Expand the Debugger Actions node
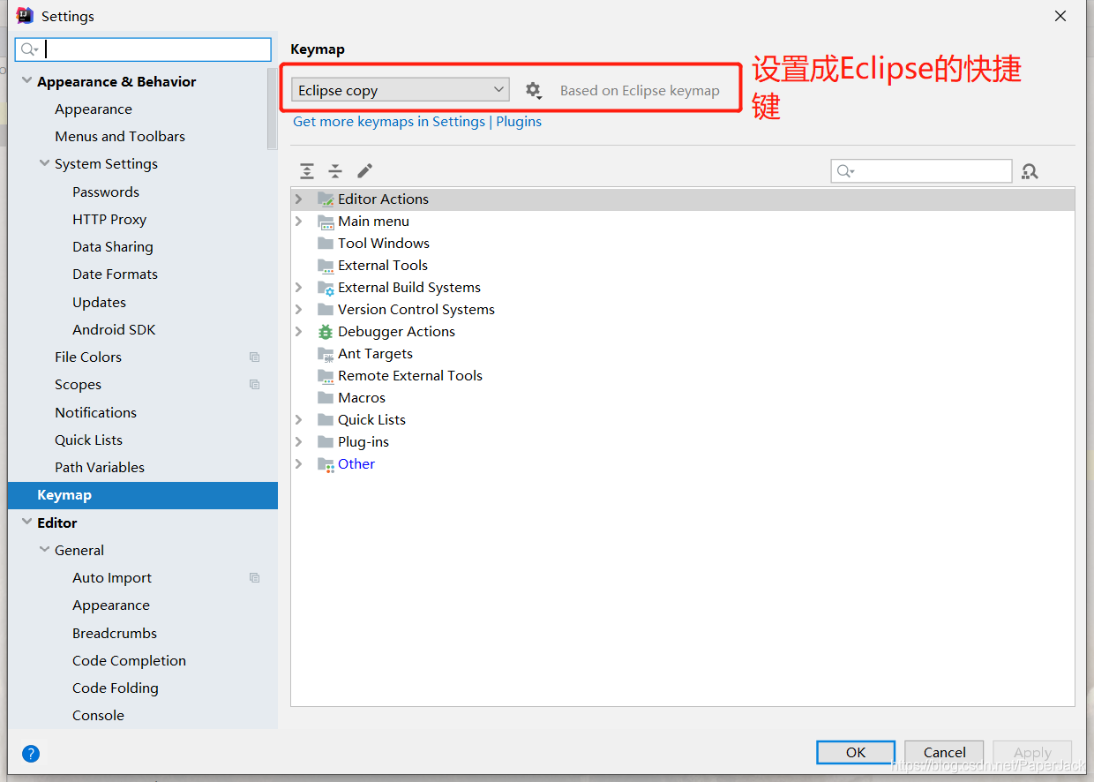Image resolution: width=1094 pixels, height=782 pixels. [x=298, y=332]
